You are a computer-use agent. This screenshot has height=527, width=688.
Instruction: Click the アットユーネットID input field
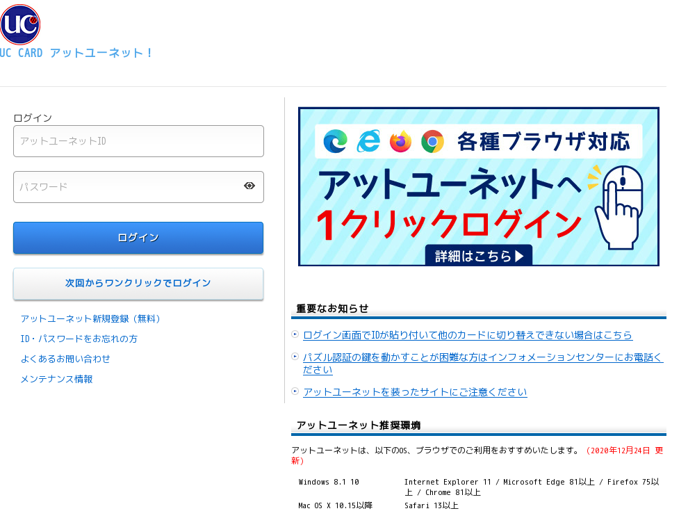(139, 141)
